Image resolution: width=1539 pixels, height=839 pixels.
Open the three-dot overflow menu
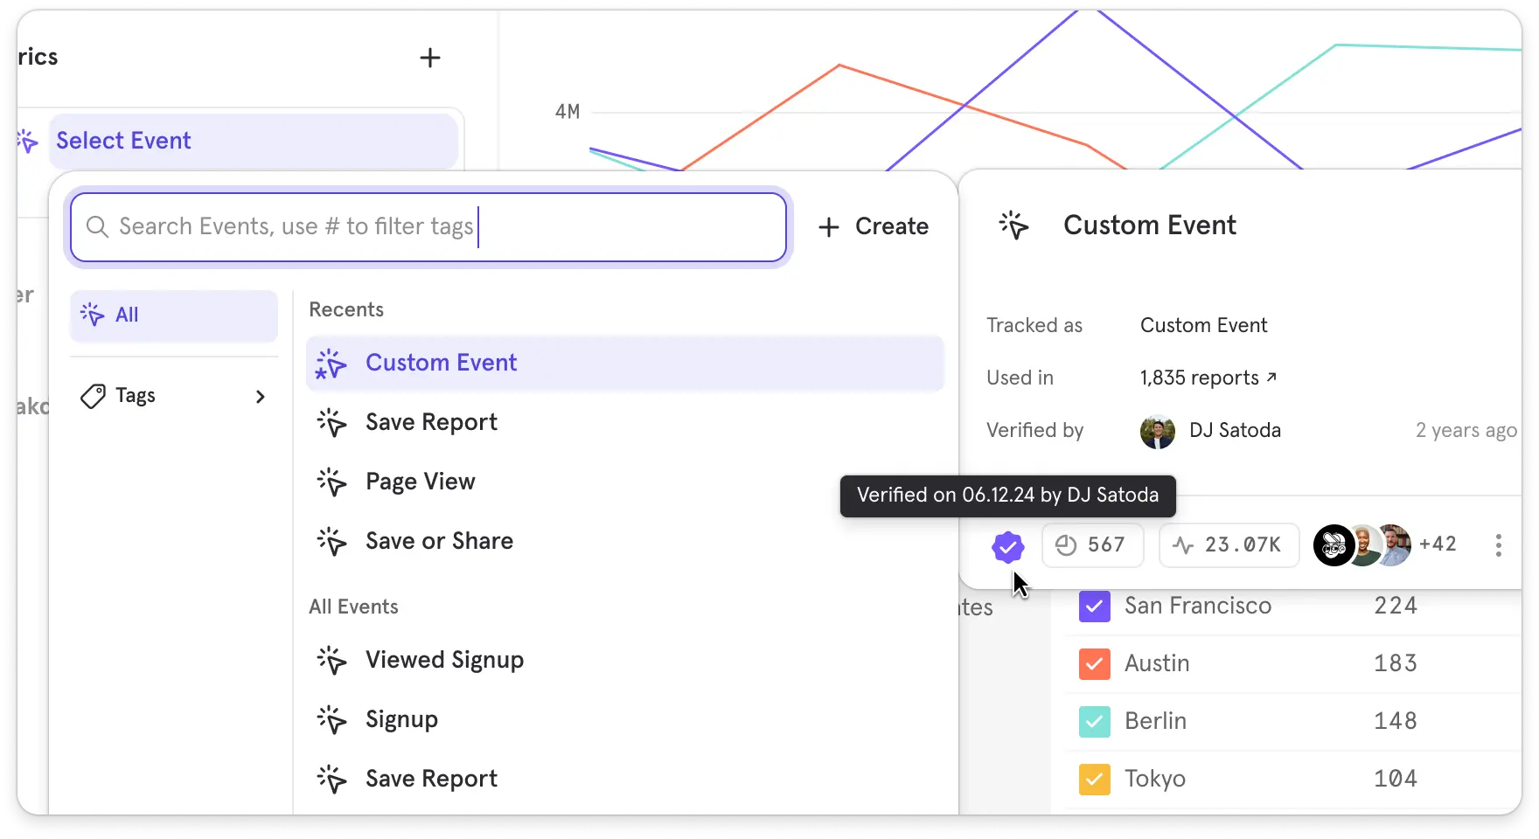click(x=1497, y=544)
